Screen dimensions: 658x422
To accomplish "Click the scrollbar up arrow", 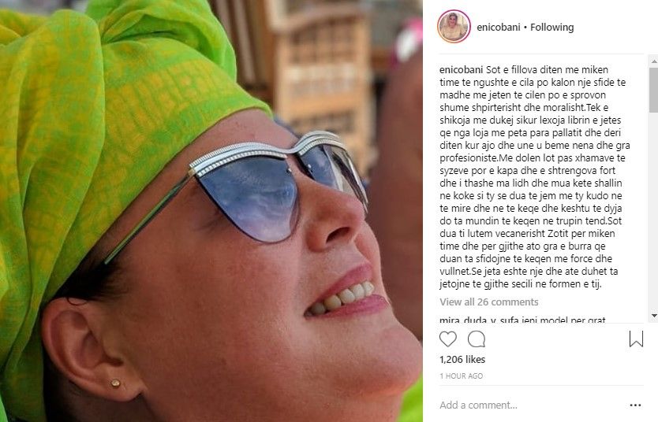I will click(653, 61).
